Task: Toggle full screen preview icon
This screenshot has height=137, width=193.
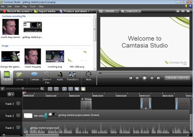Action: [x=183, y=11]
